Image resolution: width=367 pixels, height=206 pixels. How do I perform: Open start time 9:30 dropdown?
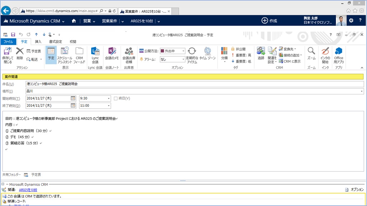pyautogui.click(x=108, y=98)
